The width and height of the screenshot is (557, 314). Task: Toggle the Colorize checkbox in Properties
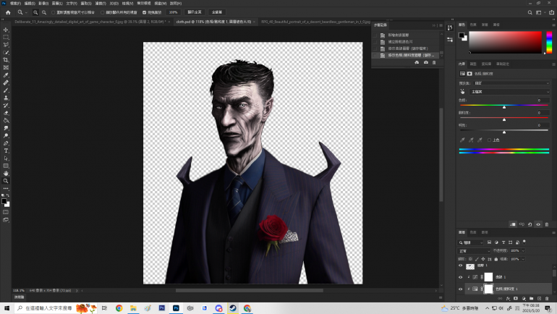[x=490, y=140]
